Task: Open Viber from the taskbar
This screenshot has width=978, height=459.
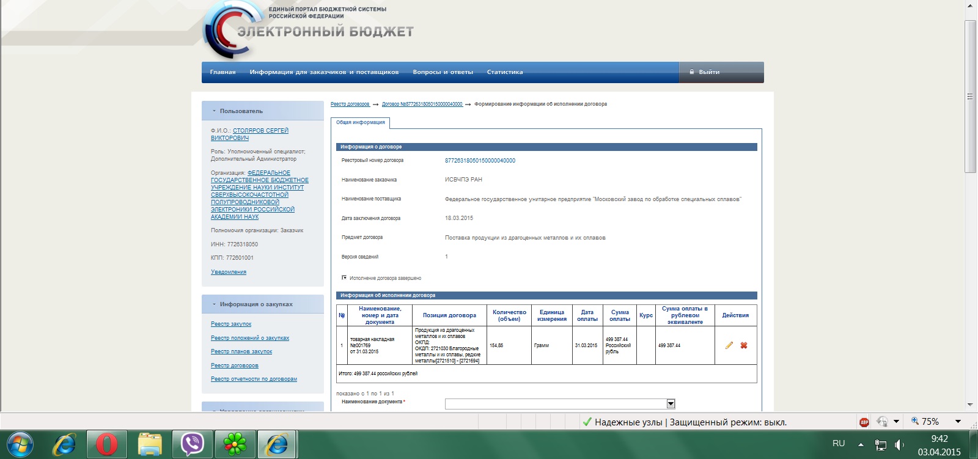Action: point(193,443)
